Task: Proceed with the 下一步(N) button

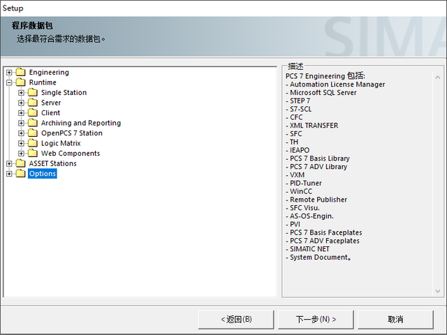Action: click(316, 320)
